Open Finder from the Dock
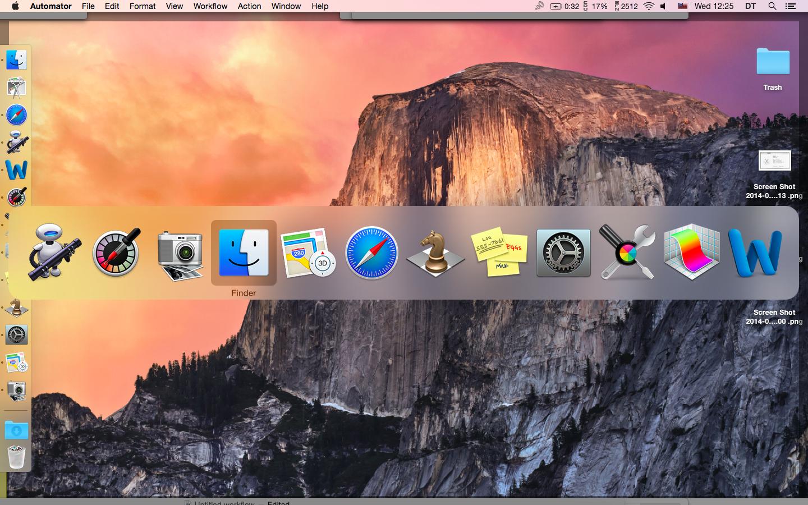Screen dimensions: 808x505 [17, 59]
